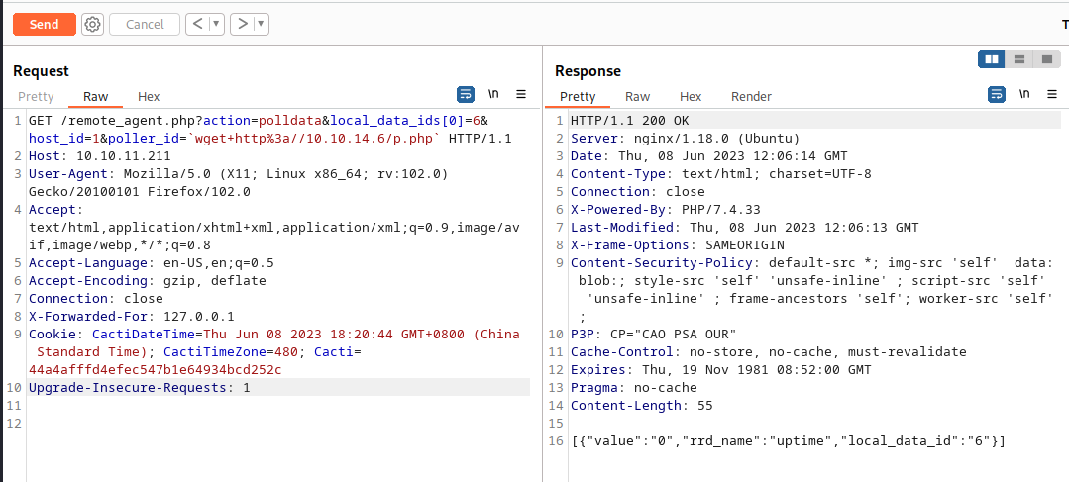The image size is (1069, 482).
Task: Expand the forward history dropdown arrow
Action: tap(261, 24)
